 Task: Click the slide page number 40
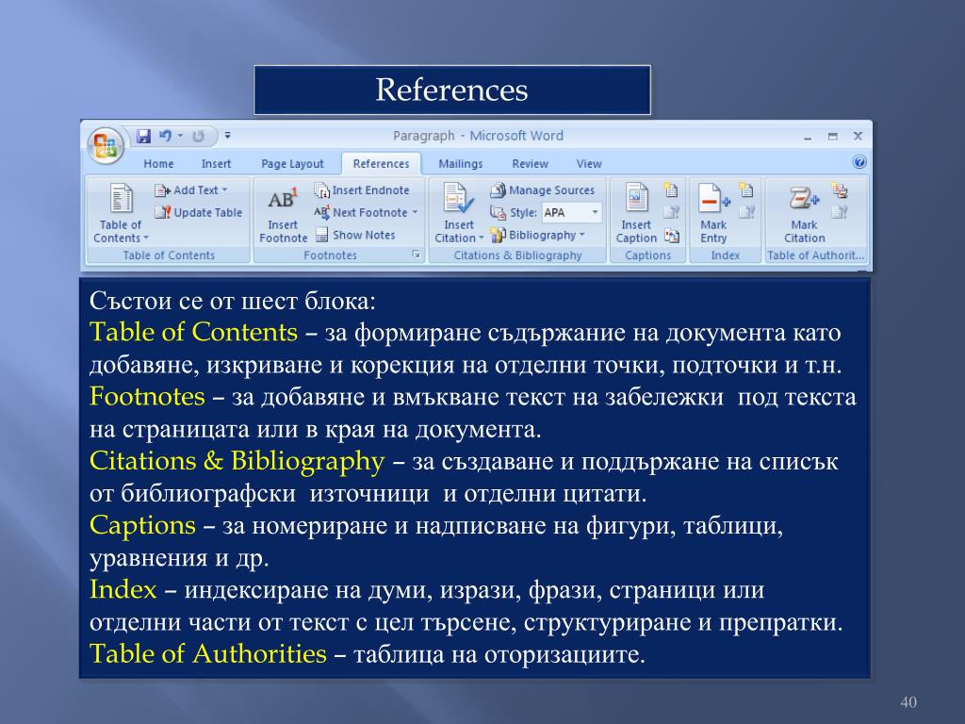click(x=908, y=701)
